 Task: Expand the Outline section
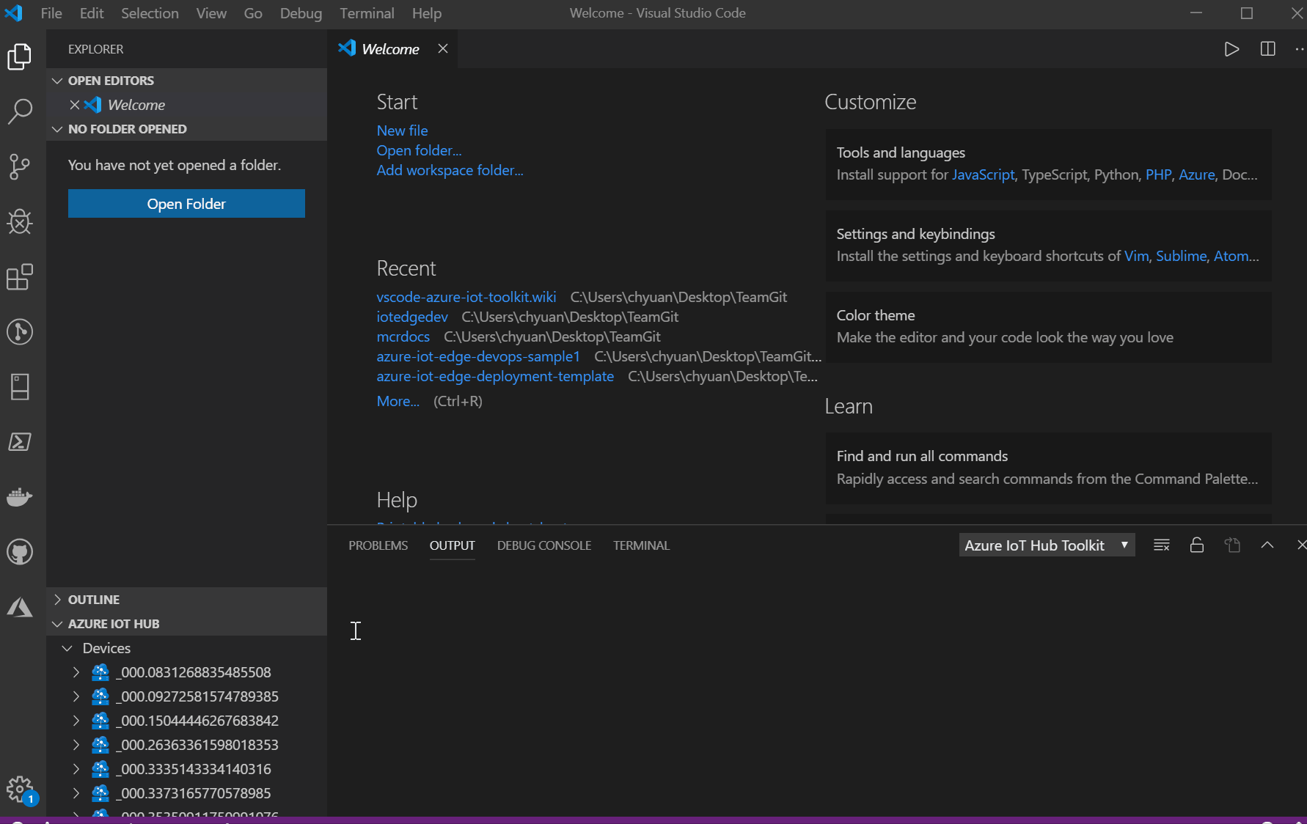point(57,600)
